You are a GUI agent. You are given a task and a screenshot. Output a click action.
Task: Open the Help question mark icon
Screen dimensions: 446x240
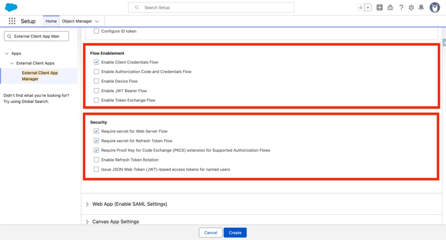(401, 7)
